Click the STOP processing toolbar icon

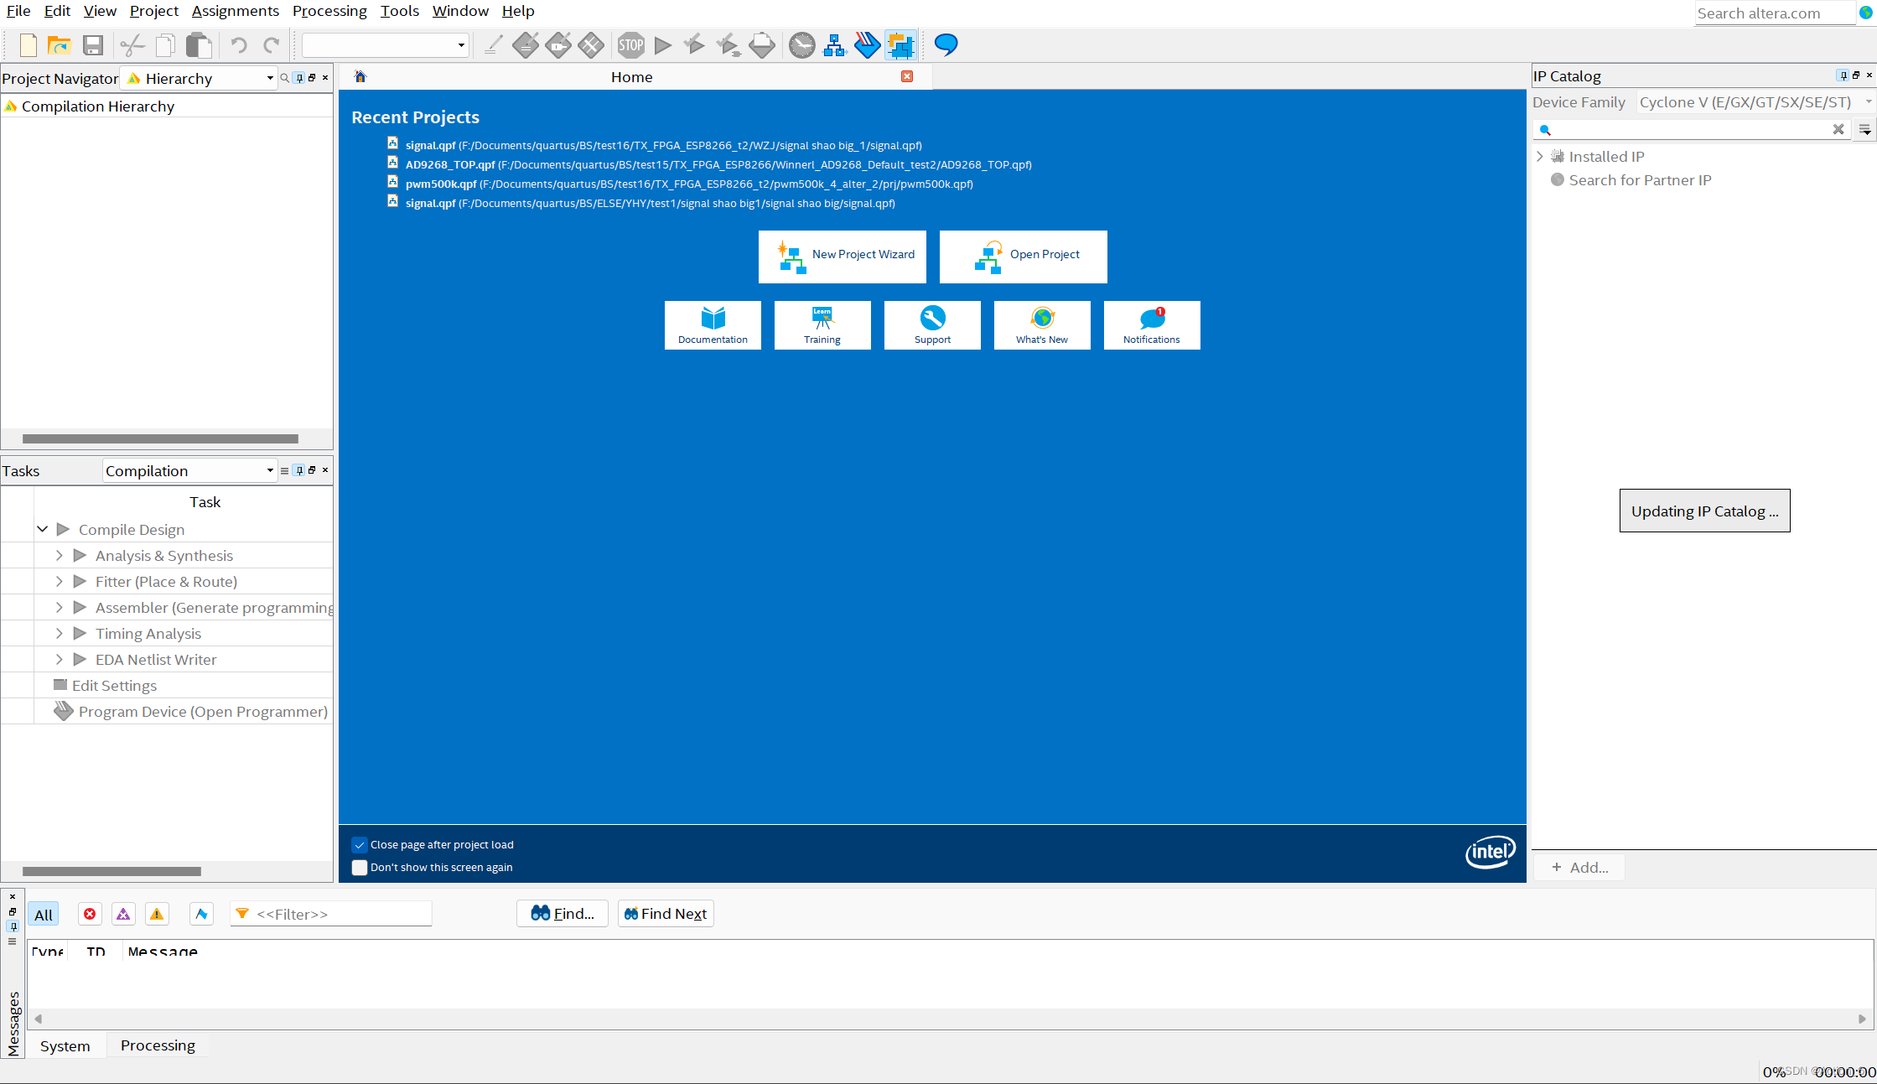pyautogui.click(x=631, y=45)
